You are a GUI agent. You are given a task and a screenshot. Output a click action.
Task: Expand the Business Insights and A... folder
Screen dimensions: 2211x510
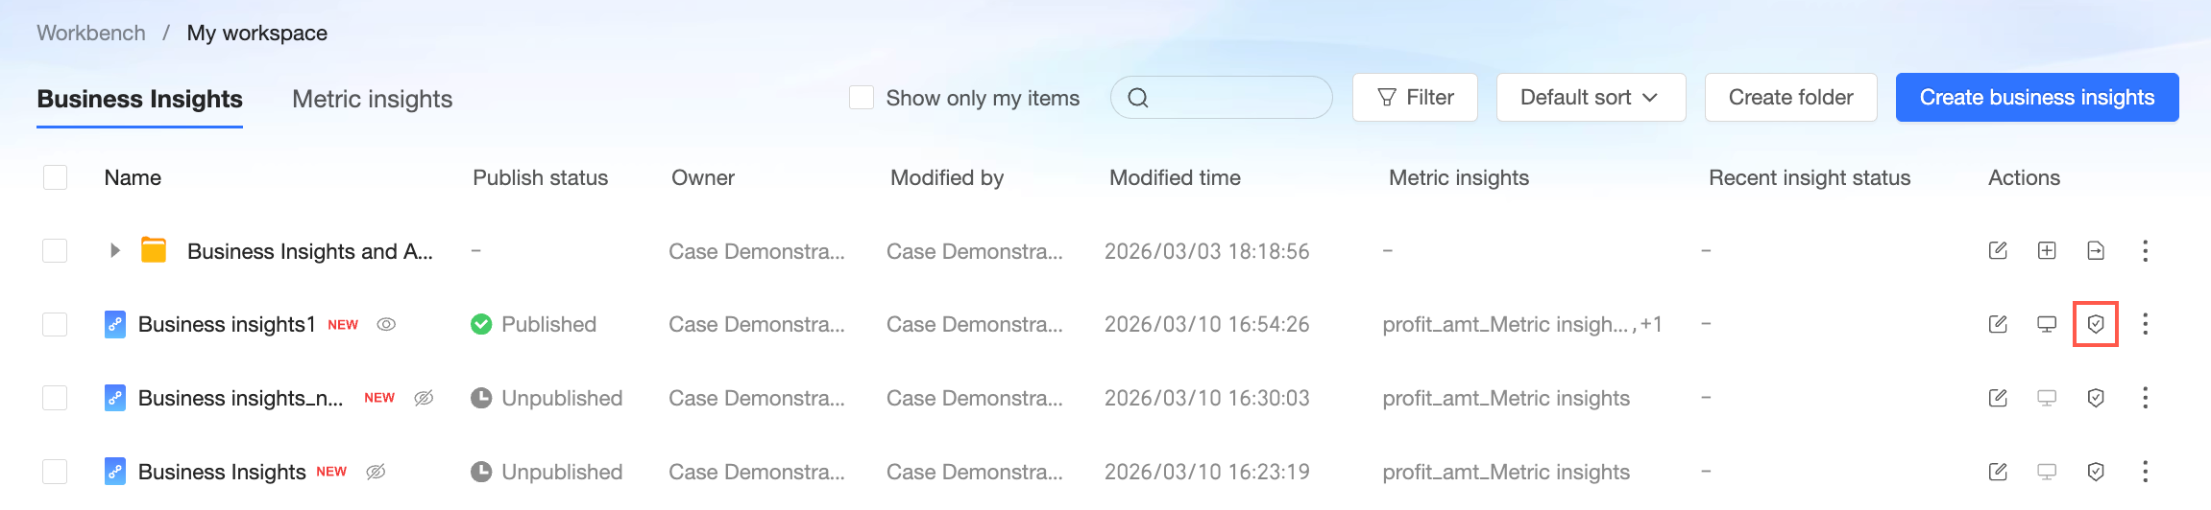[115, 251]
